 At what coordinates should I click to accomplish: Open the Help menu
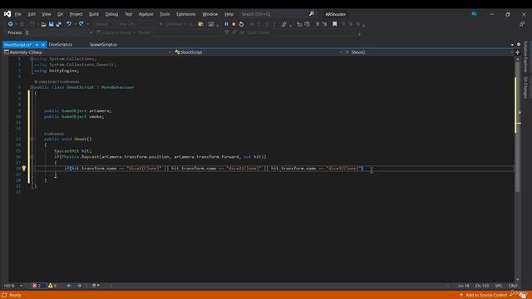pyautogui.click(x=229, y=14)
